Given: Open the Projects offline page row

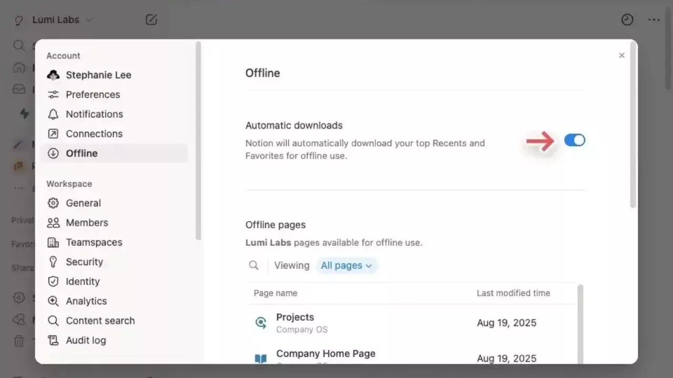Looking at the screenshot, I should point(413,323).
